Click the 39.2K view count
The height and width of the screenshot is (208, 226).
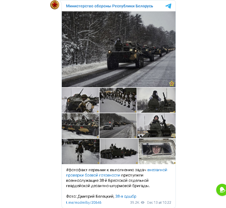point(135,202)
